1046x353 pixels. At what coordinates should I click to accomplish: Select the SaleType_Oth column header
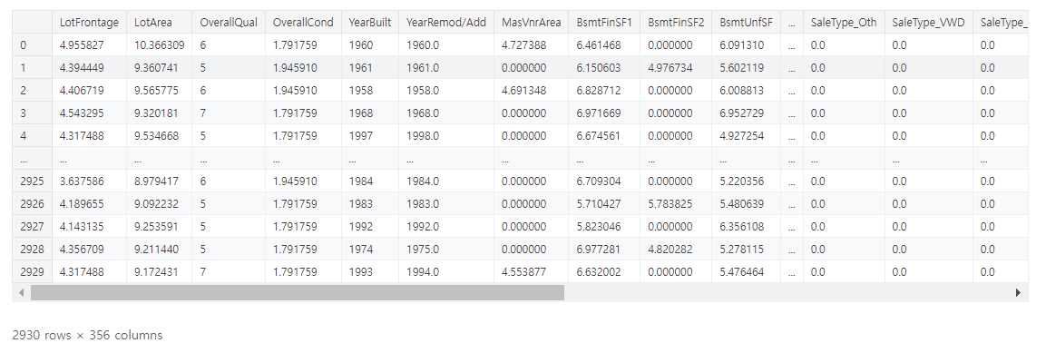(x=844, y=22)
